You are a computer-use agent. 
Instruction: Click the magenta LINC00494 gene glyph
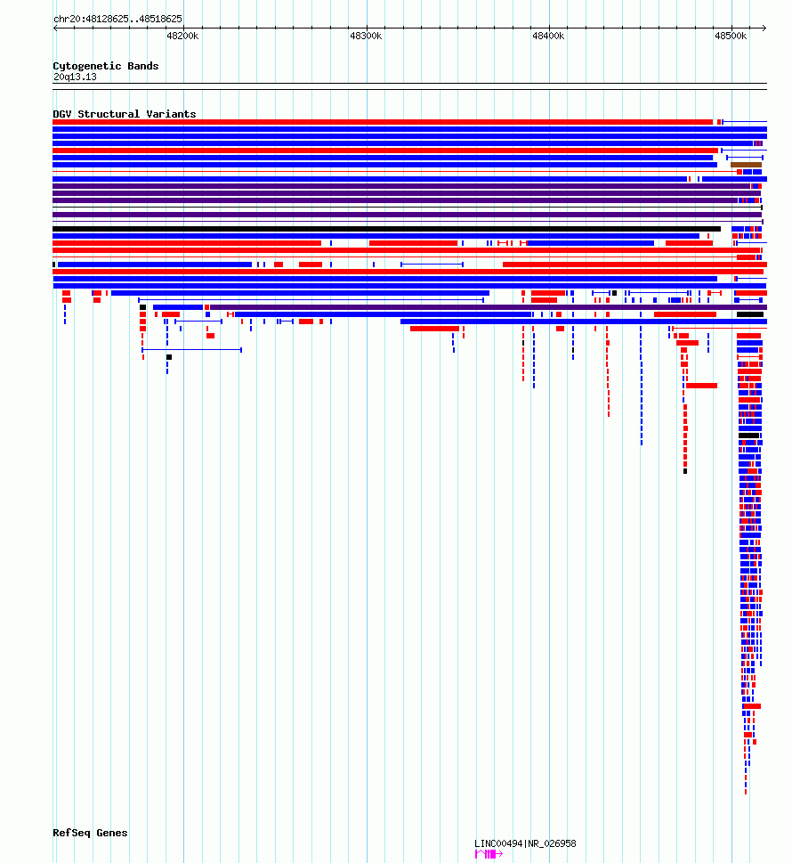(x=489, y=853)
